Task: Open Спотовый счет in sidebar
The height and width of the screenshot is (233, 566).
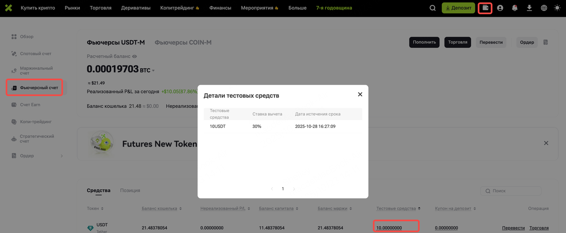Action: click(x=35, y=53)
